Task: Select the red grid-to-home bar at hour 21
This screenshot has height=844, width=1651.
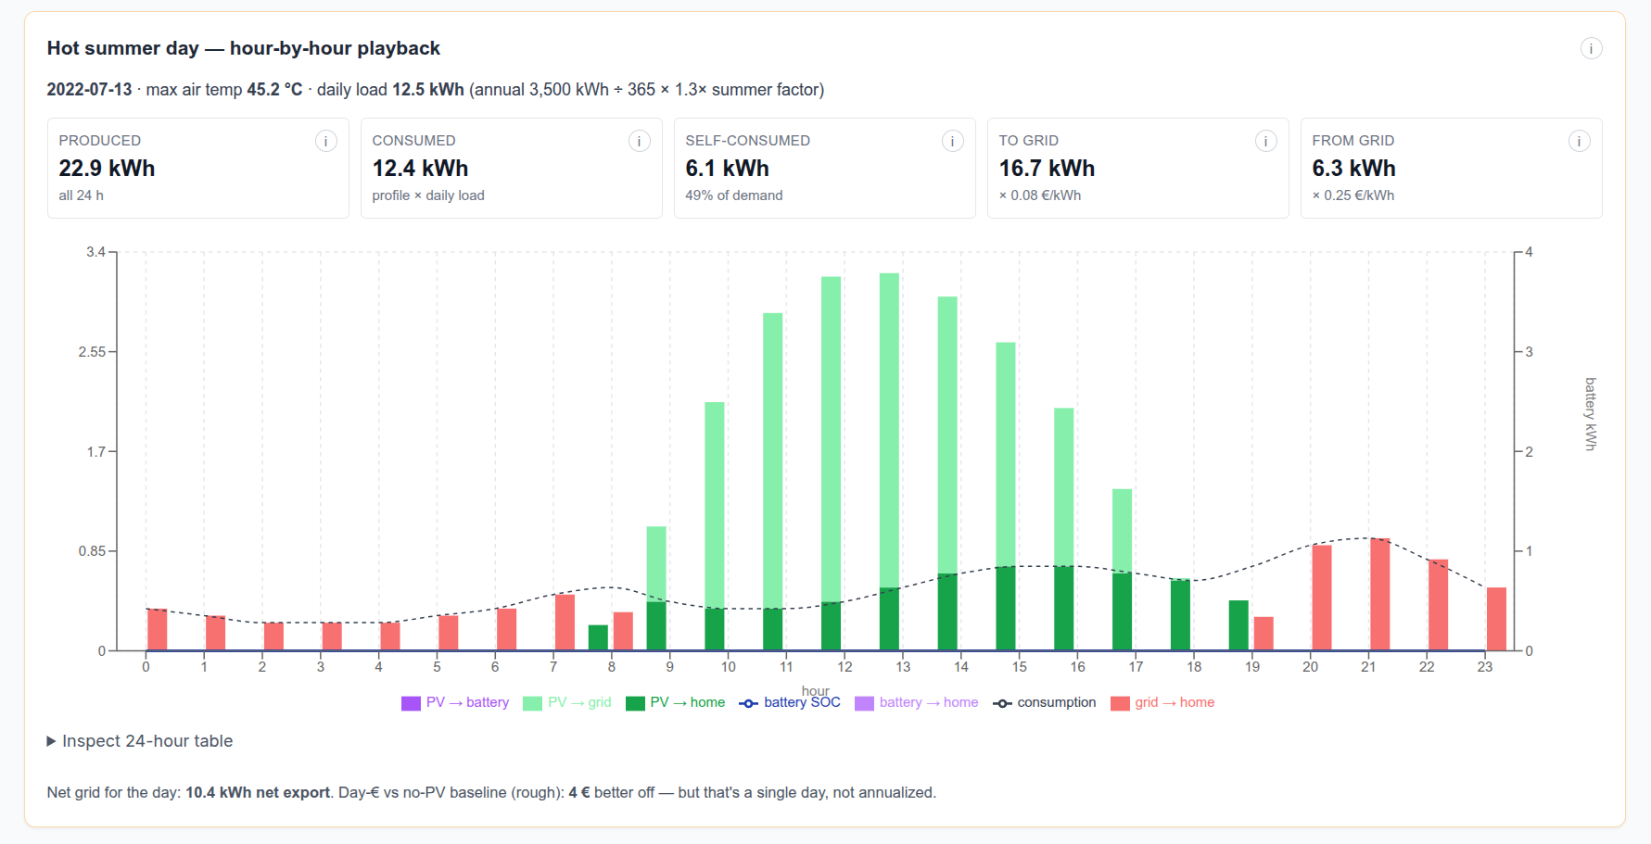Action: click(x=1380, y=595)
